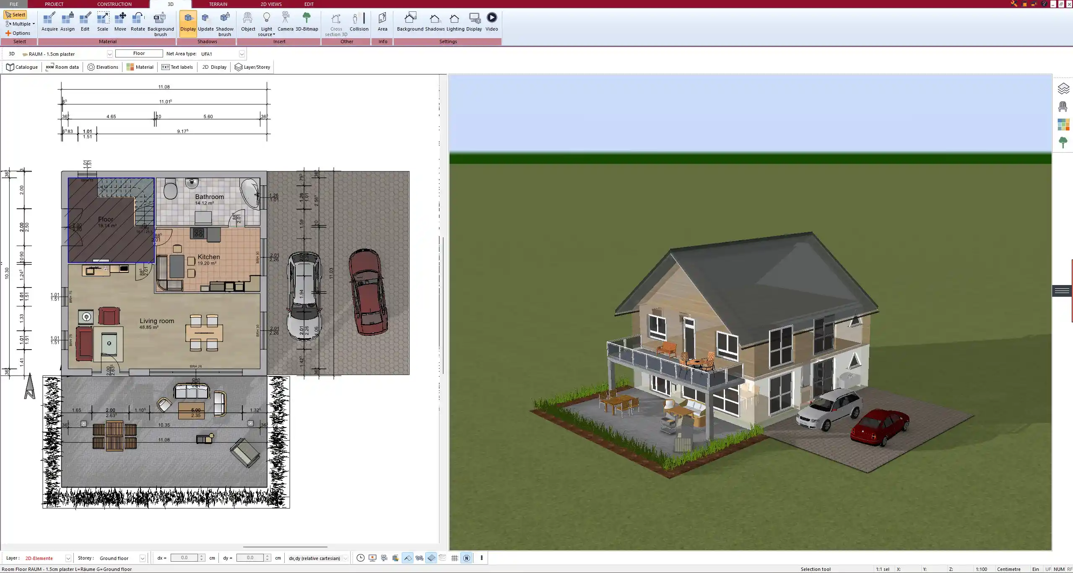Image resolution: width=1073 pixels, height=573 pixels.
Task: Choose the Assign material tool
Action: 67,22
